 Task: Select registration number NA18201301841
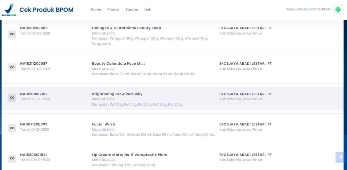click(34, 155)
